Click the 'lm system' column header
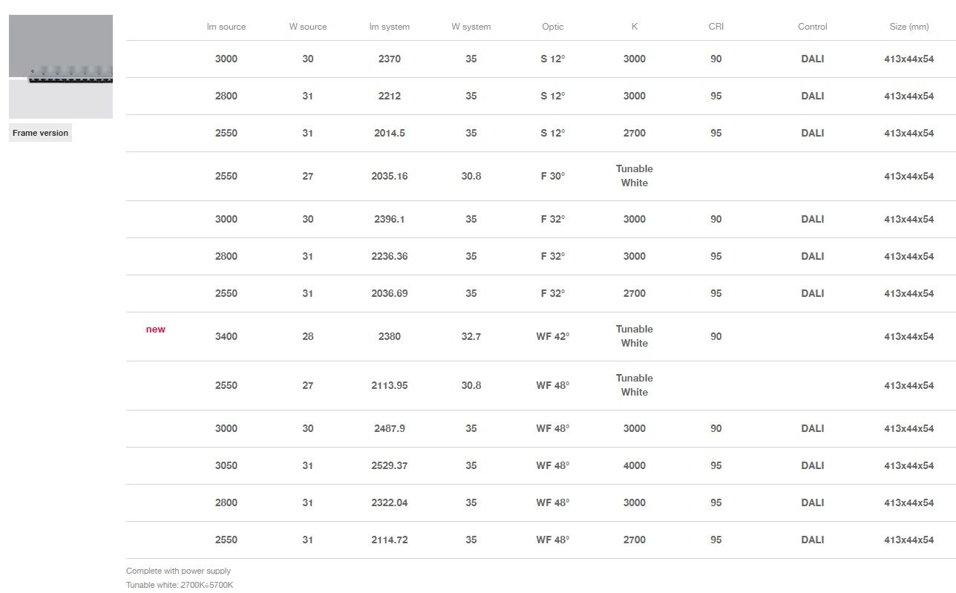This screenshot has width=956, height=593. [x=390, y=27]
